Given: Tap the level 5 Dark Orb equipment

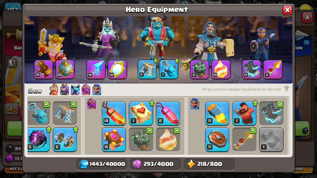Looking at the screenshot, I should [x=38, y=140].
